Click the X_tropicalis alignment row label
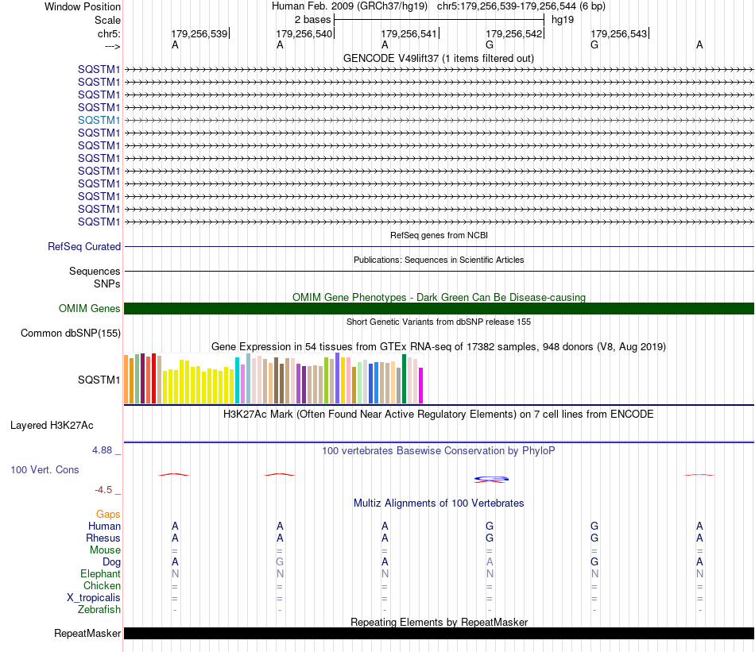This screenshot has width=755, height=652. [x=94, y=598]
